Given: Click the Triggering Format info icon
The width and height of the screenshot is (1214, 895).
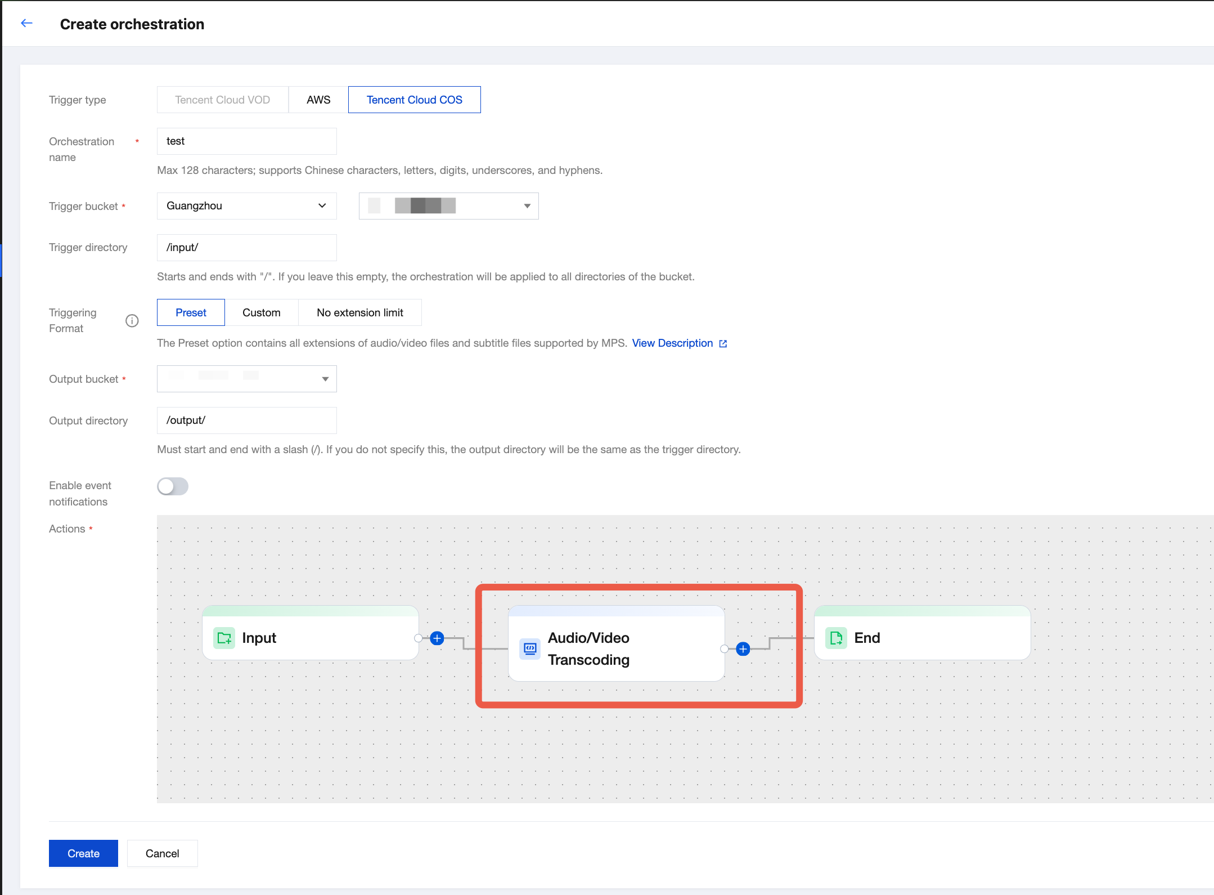Looking at the screenshot, I should 132,321.
